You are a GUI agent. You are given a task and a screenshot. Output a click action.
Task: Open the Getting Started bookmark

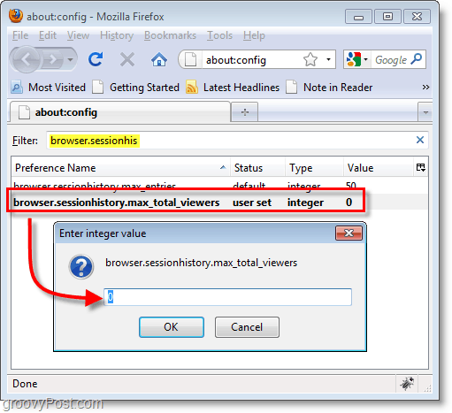(x=136, y=88)
